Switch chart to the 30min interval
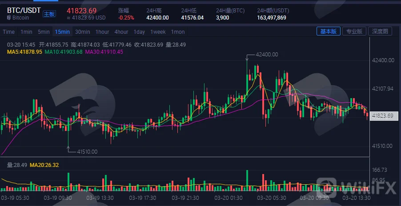Viewport: 401px width, 206px height. click(x=82, y=32)
